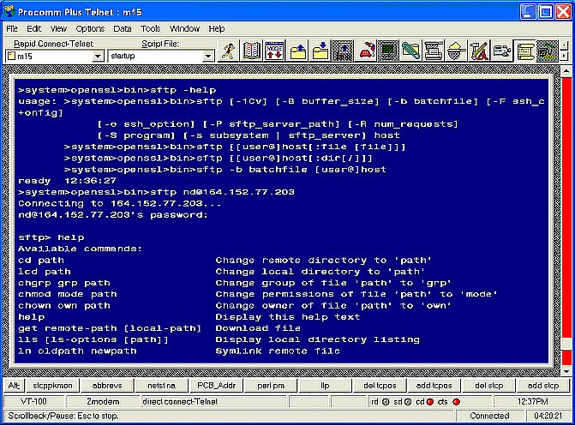Click the direct connect-Telnet status field

[x=213, y=402]
